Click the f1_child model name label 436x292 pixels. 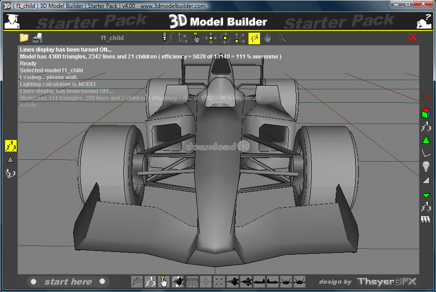pyautogui.click(x=112, y=38)
